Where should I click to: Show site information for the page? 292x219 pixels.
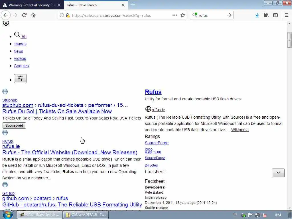[x=62, y=15]
